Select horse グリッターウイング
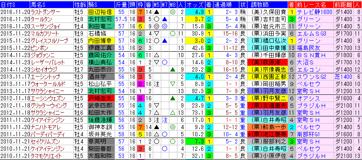The image size is (362, 160). [x=49, y=105]
